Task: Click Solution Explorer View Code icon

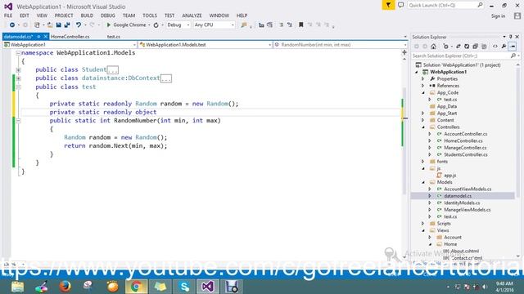Action: 495,47
